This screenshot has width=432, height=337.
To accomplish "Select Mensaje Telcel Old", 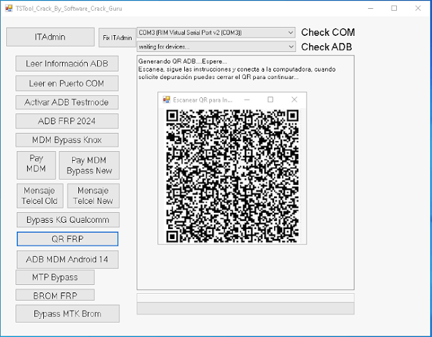I will click(40, 196).
